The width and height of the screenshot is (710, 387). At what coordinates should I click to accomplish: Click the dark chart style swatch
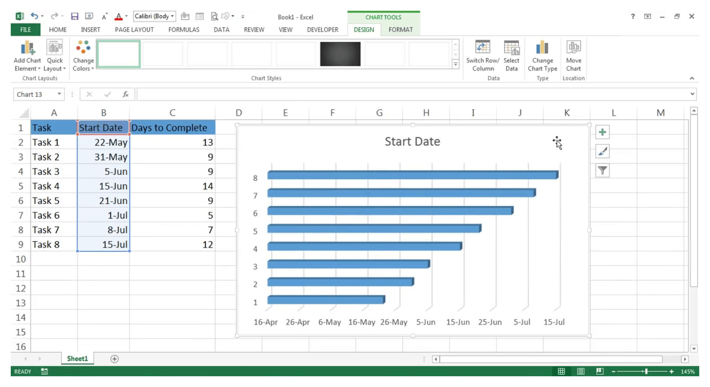click(x=340, y=53)
